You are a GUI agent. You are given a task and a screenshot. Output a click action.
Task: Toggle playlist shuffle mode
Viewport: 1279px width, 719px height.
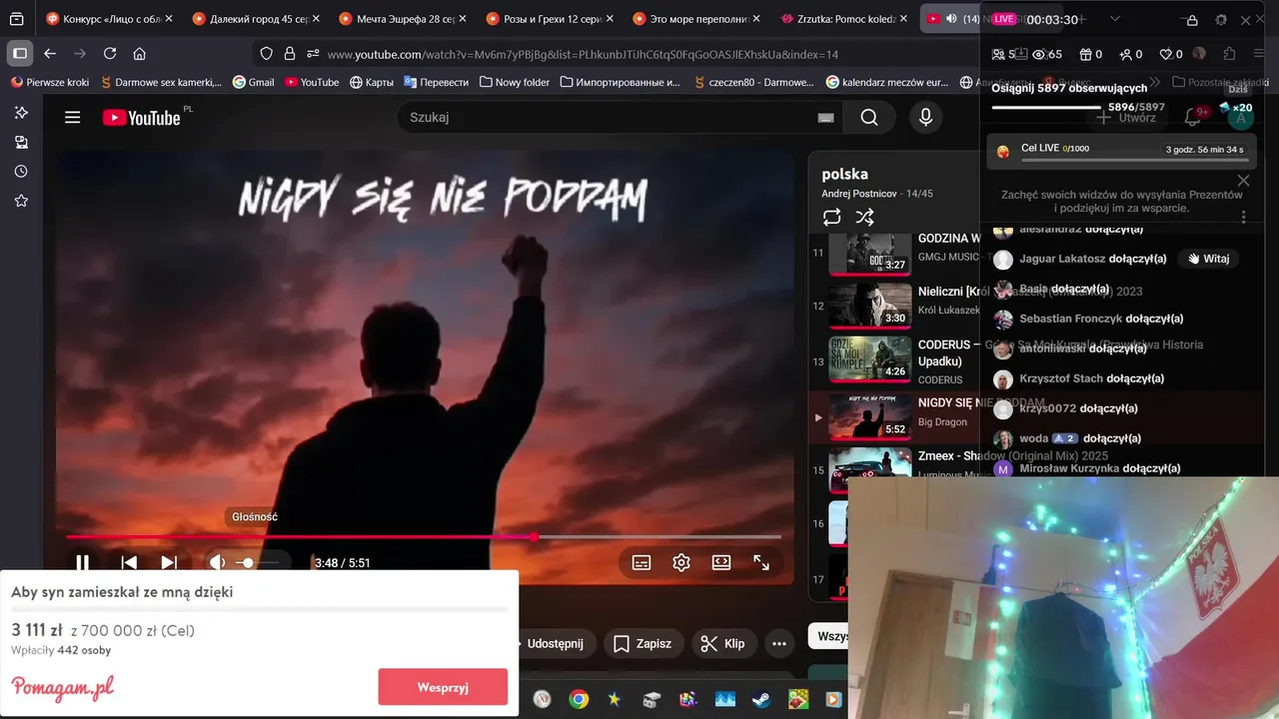click(865, 217)
